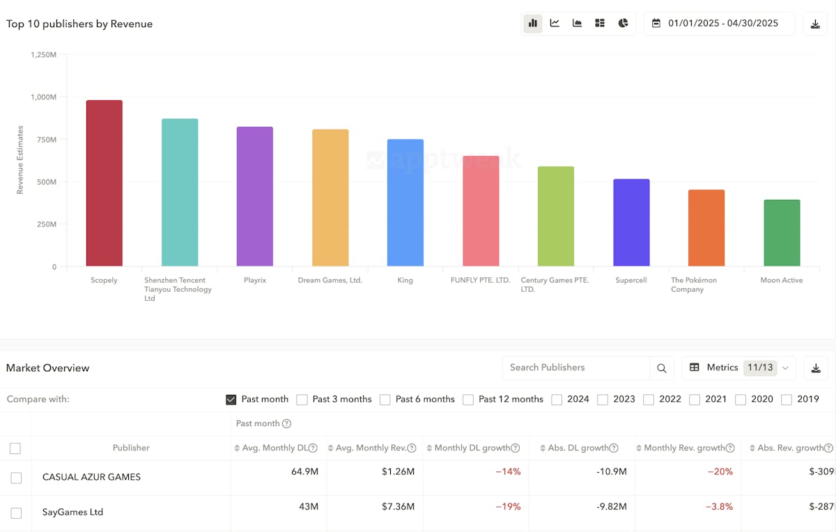Click help icon for Monthly Rev. growth
The height and width of the screenshot is (532, 836).
point(730,448)
